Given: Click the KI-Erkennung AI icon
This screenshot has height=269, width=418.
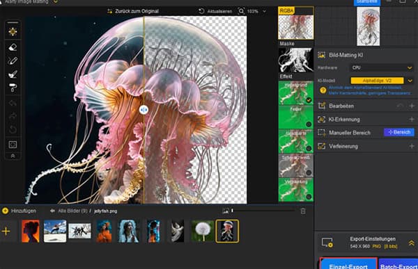Looking at the screenshot, I should pos(322,119).
